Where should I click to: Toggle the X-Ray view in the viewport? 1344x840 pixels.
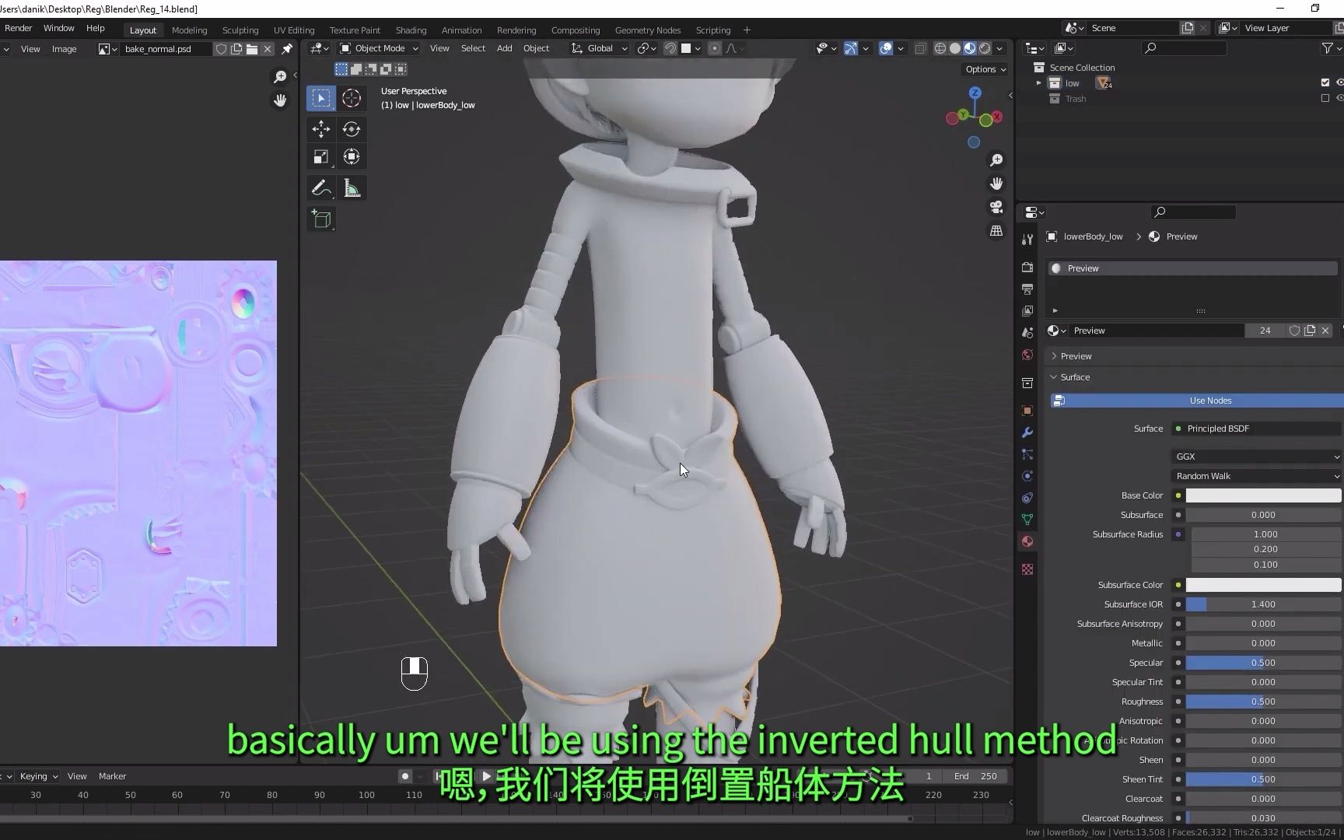921,48
